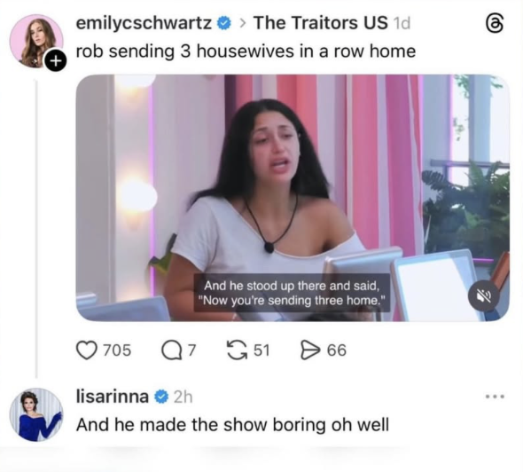Open replies via the comment bubble icon

point(171,350)
